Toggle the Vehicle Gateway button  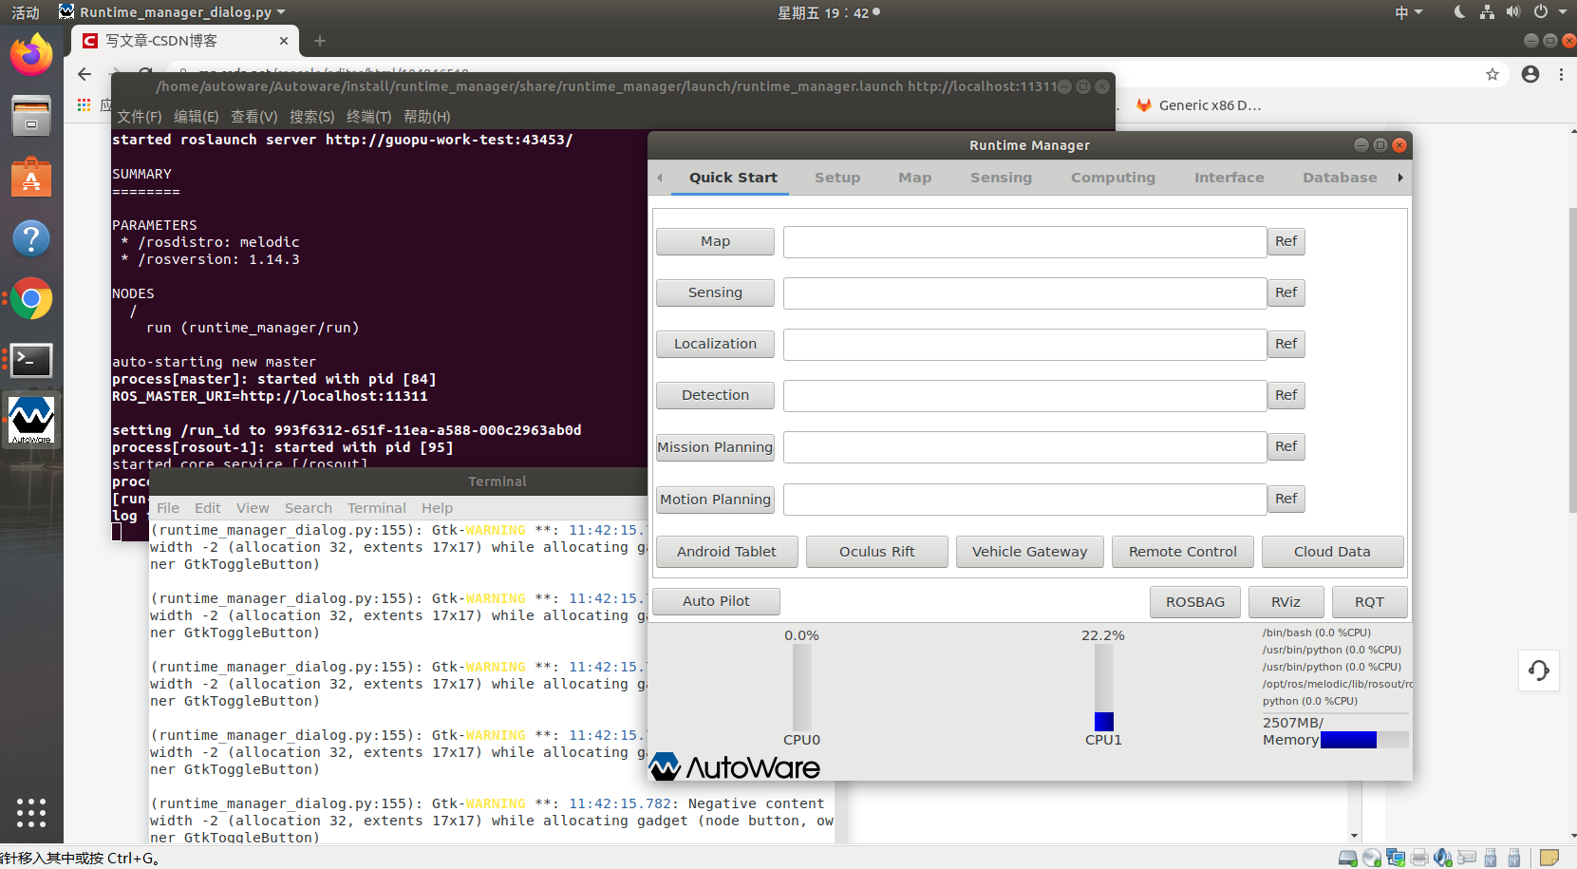(1029, 552)
